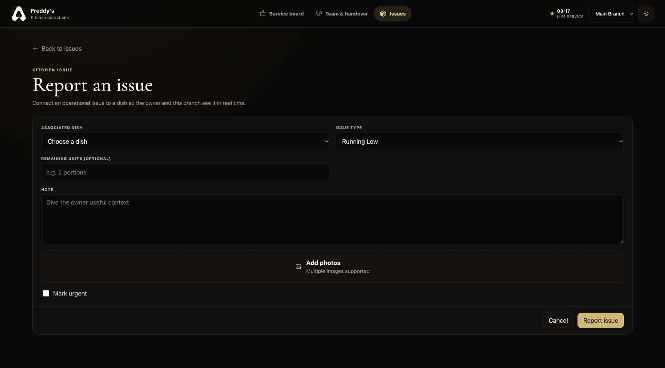Click the green live service indicator
The image size is (665, 368).
point(552,14)
